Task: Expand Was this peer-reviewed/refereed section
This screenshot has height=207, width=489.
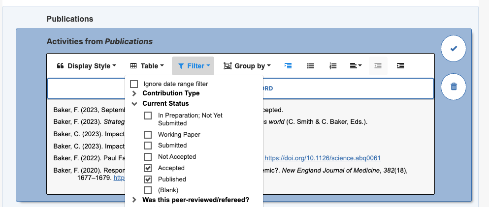Action: click(x=134, y=200)
